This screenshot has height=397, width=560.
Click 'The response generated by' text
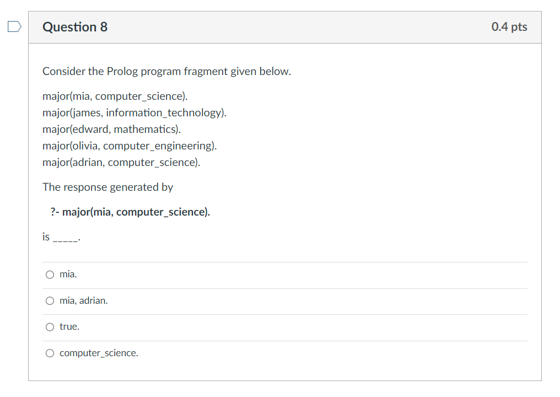[107, 187]
